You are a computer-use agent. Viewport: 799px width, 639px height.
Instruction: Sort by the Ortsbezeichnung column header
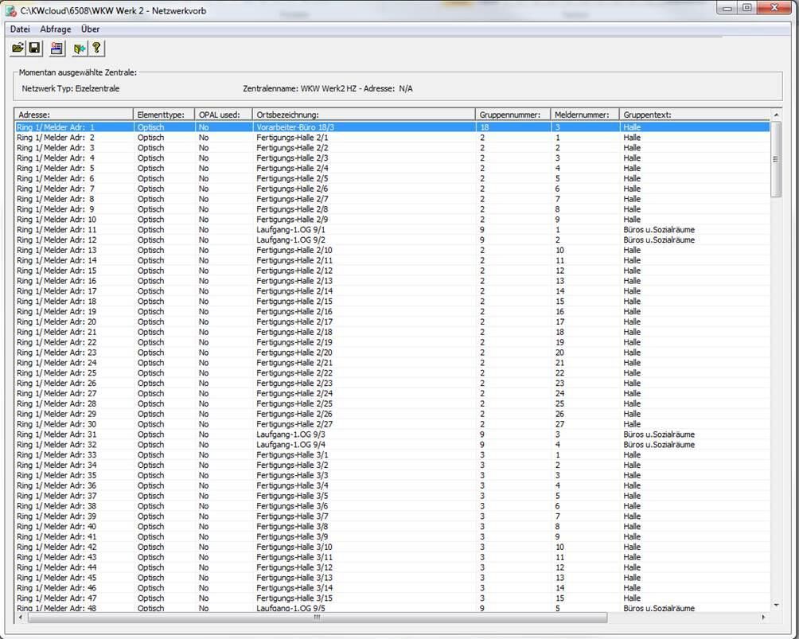click(x=364, y=115)
